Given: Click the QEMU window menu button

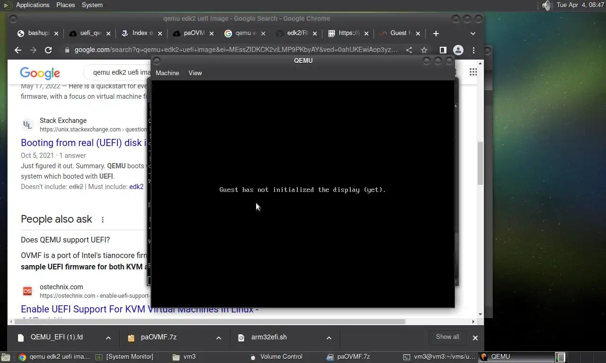Looking at the screenshot, I should click(157, 60).
